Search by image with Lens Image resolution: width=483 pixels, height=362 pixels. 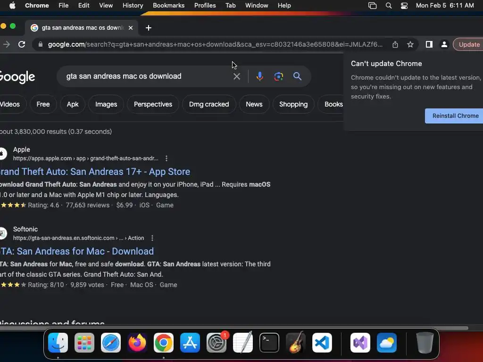[278, 76]
